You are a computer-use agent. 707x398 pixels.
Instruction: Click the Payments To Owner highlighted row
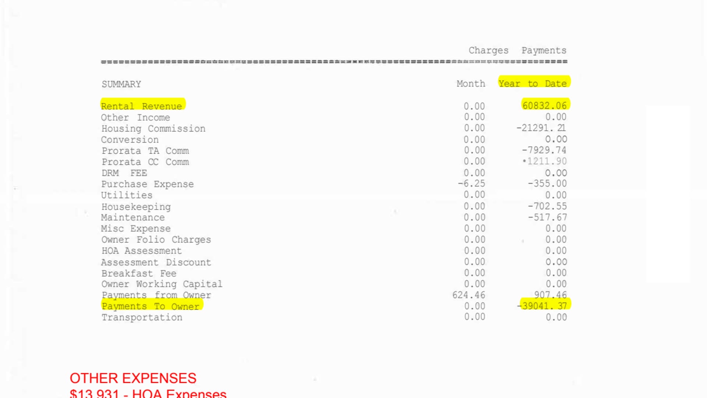click(151, 306)
